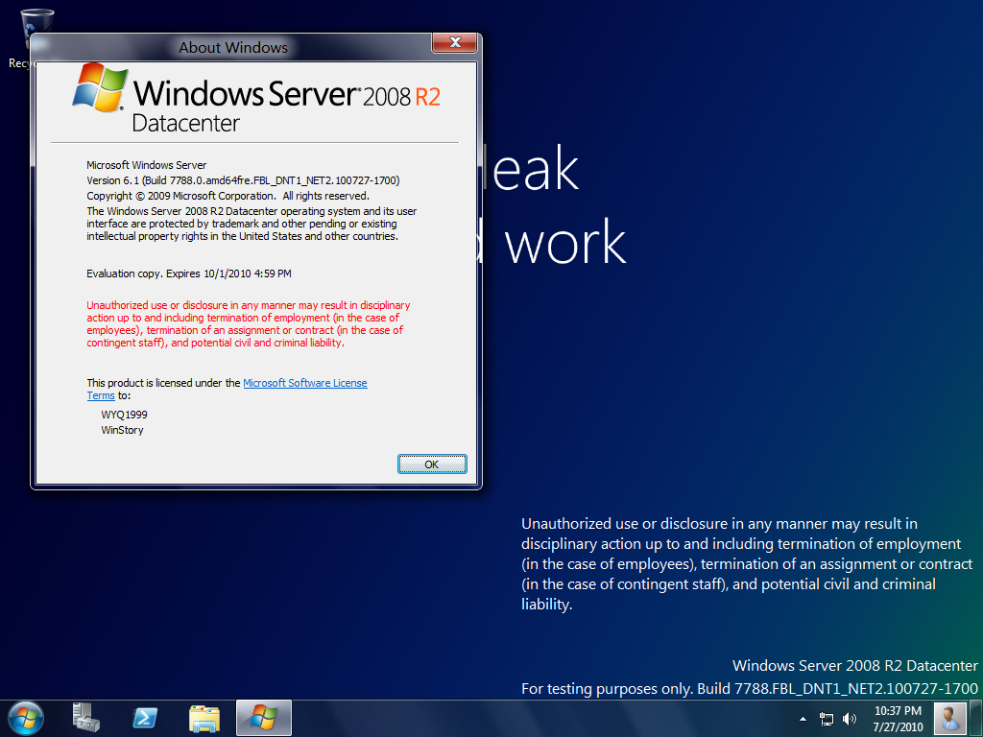Click the user picture icon in the taskbar
Image resolution: width=983 pixels, height=737 pixels.
(949, 718)
